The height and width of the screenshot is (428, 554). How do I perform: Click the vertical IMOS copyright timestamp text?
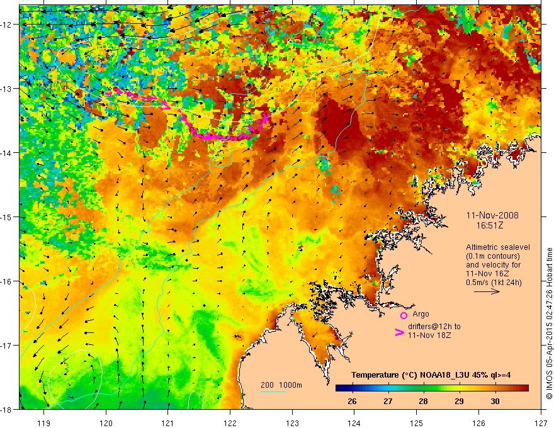[549, 324]
